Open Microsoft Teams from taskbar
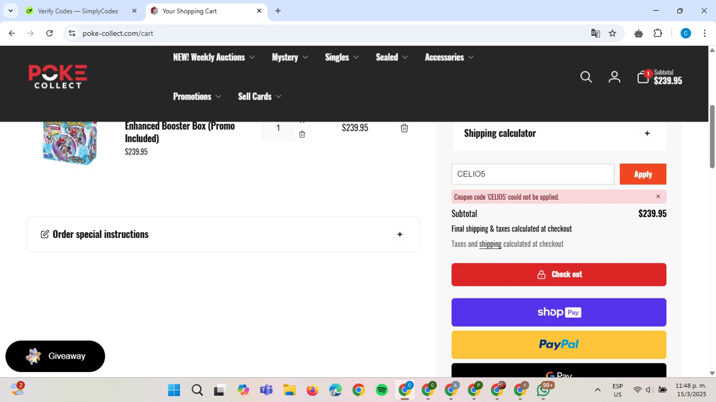The width and height of the screenshot is (716, 402). point(266,390)
